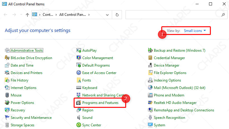Viewport: 229px width, 129px height.
Task: Open the View by Small icons dropdown
Action: 195,30
